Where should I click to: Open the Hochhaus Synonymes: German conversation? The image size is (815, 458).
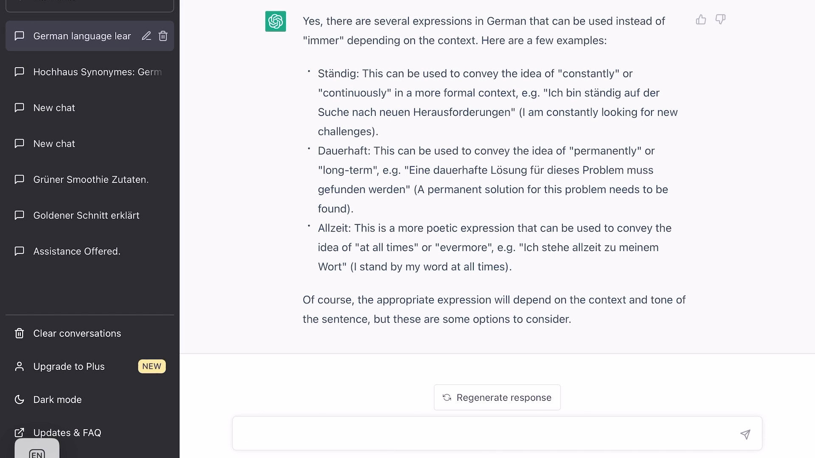[97, 72]
